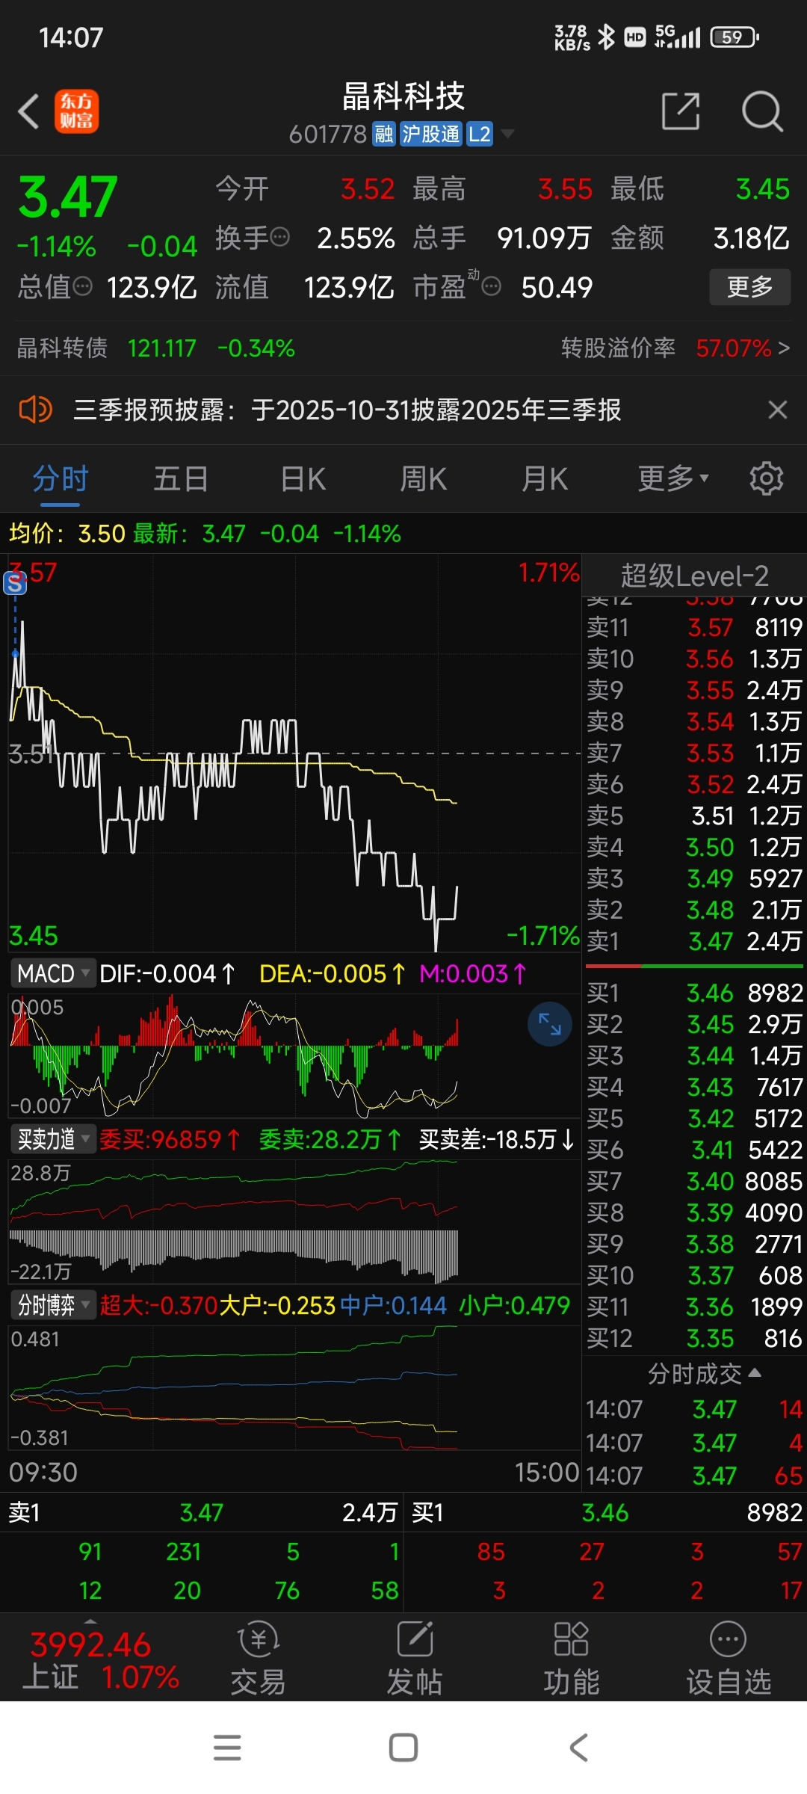This screenshot has height=1794, width=807.
Task: Switch to 五日 tab
Action: tap(181, 478)
